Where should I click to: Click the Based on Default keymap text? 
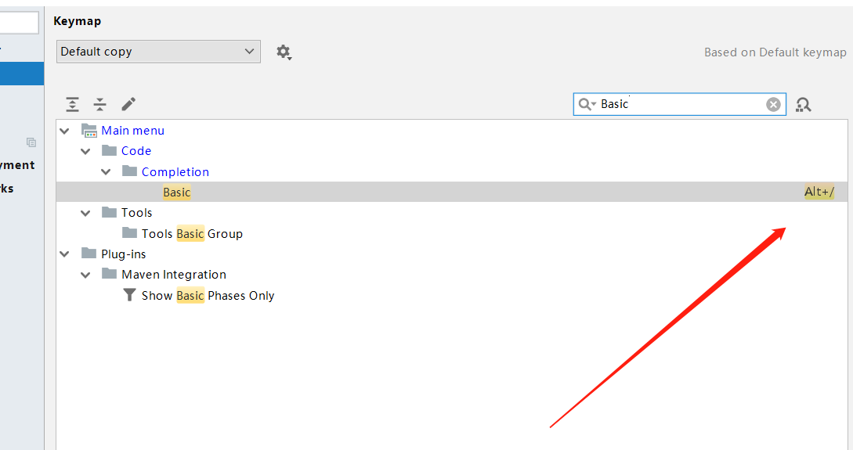(775, 52)
